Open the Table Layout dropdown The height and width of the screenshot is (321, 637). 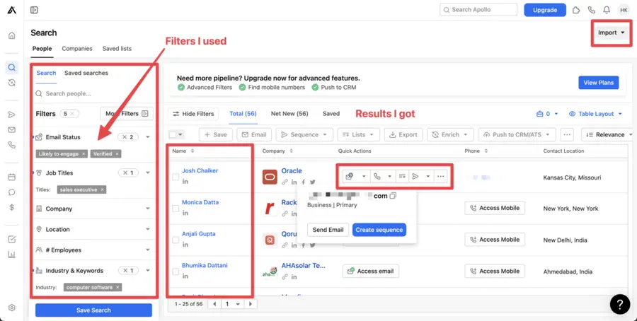pyautogui.click(x=595, y=114)
